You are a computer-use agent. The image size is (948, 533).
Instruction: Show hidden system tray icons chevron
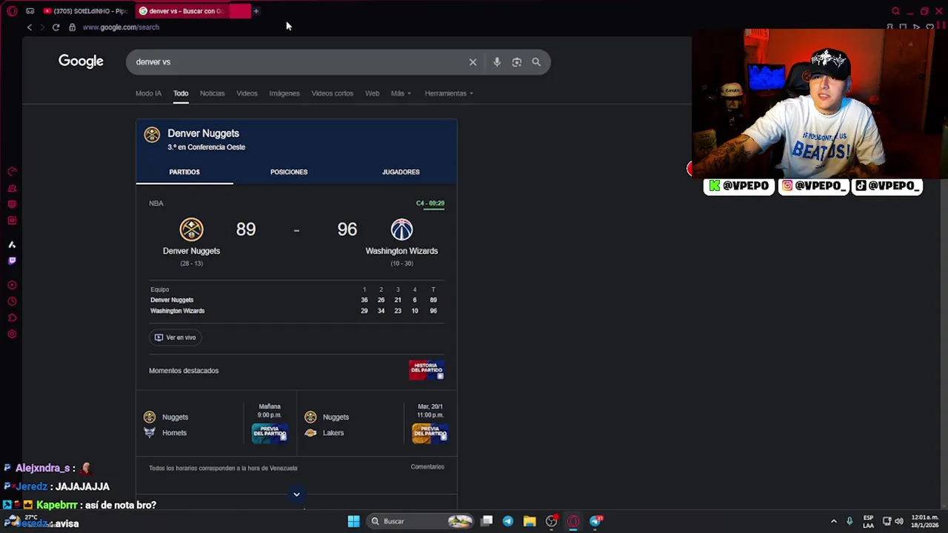coord(833,521)
